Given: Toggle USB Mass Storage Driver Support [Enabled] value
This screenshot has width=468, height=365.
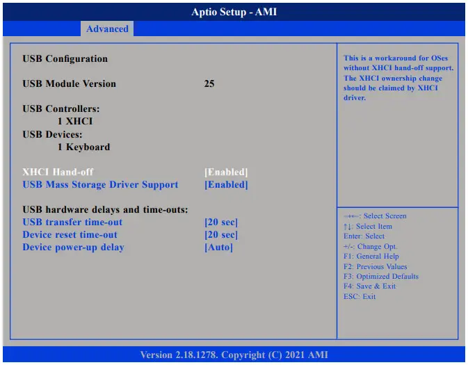Looking at the screenshot, I should (226, 184).
